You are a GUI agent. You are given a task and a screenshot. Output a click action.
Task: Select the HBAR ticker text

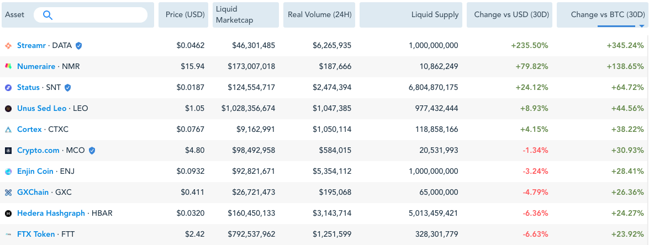point(102,214)
